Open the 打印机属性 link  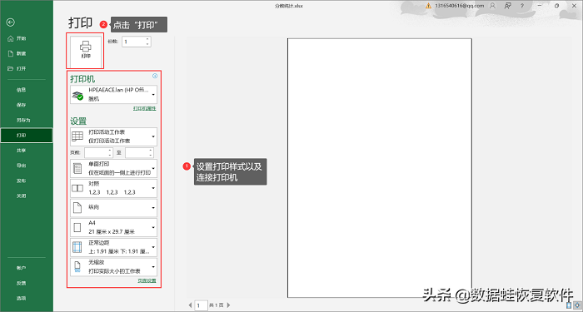[x=145, y=108]
